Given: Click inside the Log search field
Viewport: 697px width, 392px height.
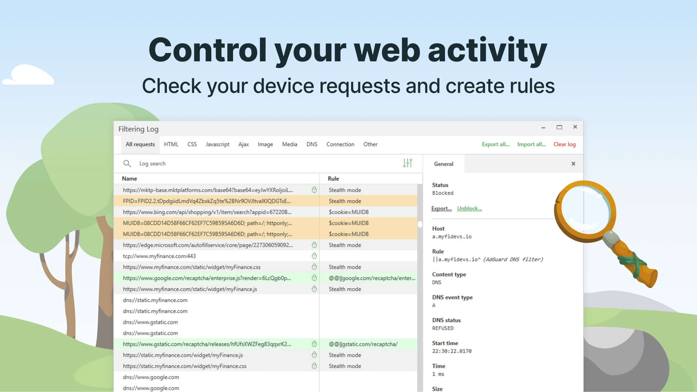Looking at the screenshot, I should (182, 163).
